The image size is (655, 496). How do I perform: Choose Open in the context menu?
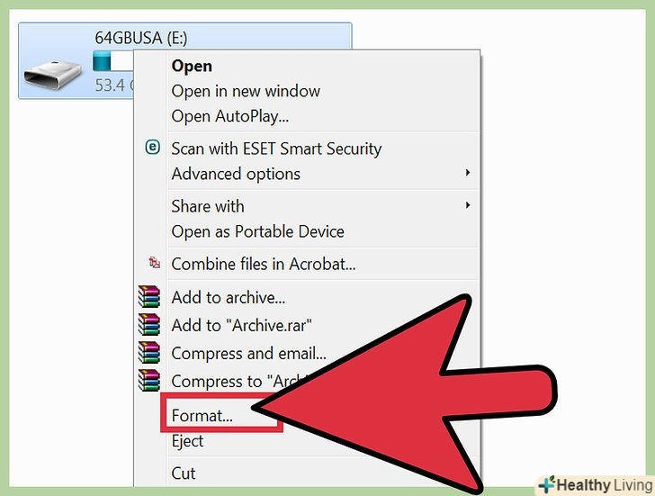point(192,67)
